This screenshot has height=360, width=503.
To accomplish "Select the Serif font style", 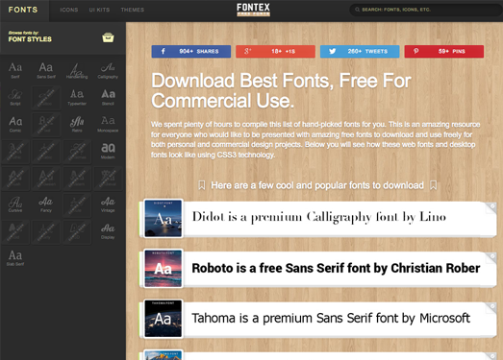I will click(15, 70).
